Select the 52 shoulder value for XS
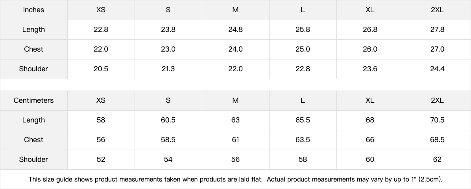 pyautogui.click(x=101, y=159)
